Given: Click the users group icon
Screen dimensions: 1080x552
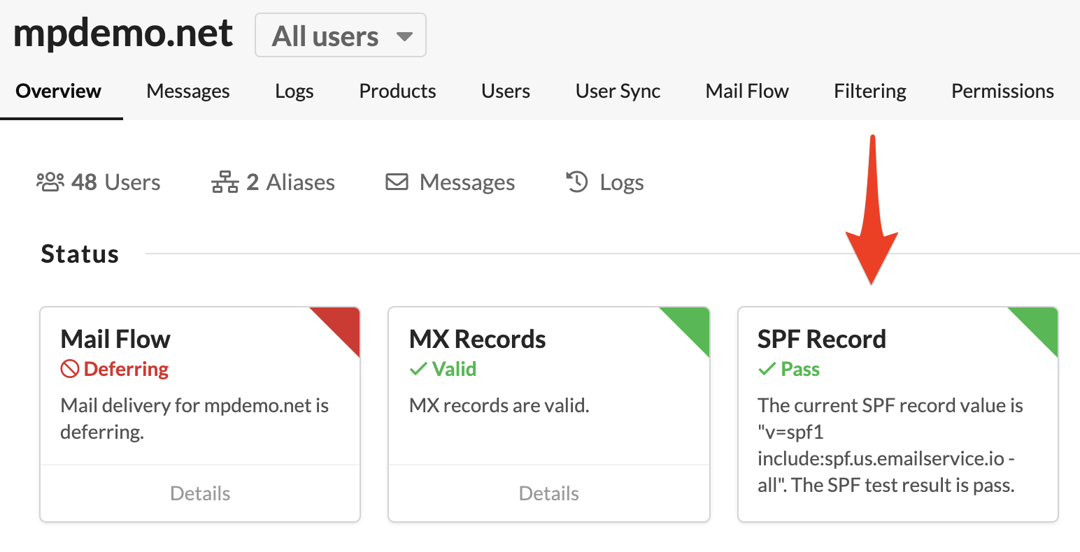Looking at the screenshot, I should [x=50, y=182].
